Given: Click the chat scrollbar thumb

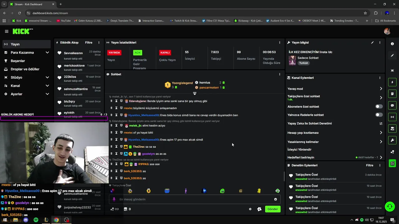Looking at the screenshot, I should coord(284,176).
